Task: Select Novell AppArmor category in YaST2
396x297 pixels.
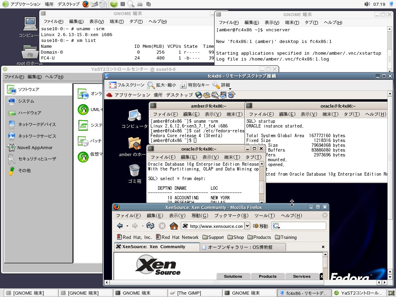Action: point(38,147)
